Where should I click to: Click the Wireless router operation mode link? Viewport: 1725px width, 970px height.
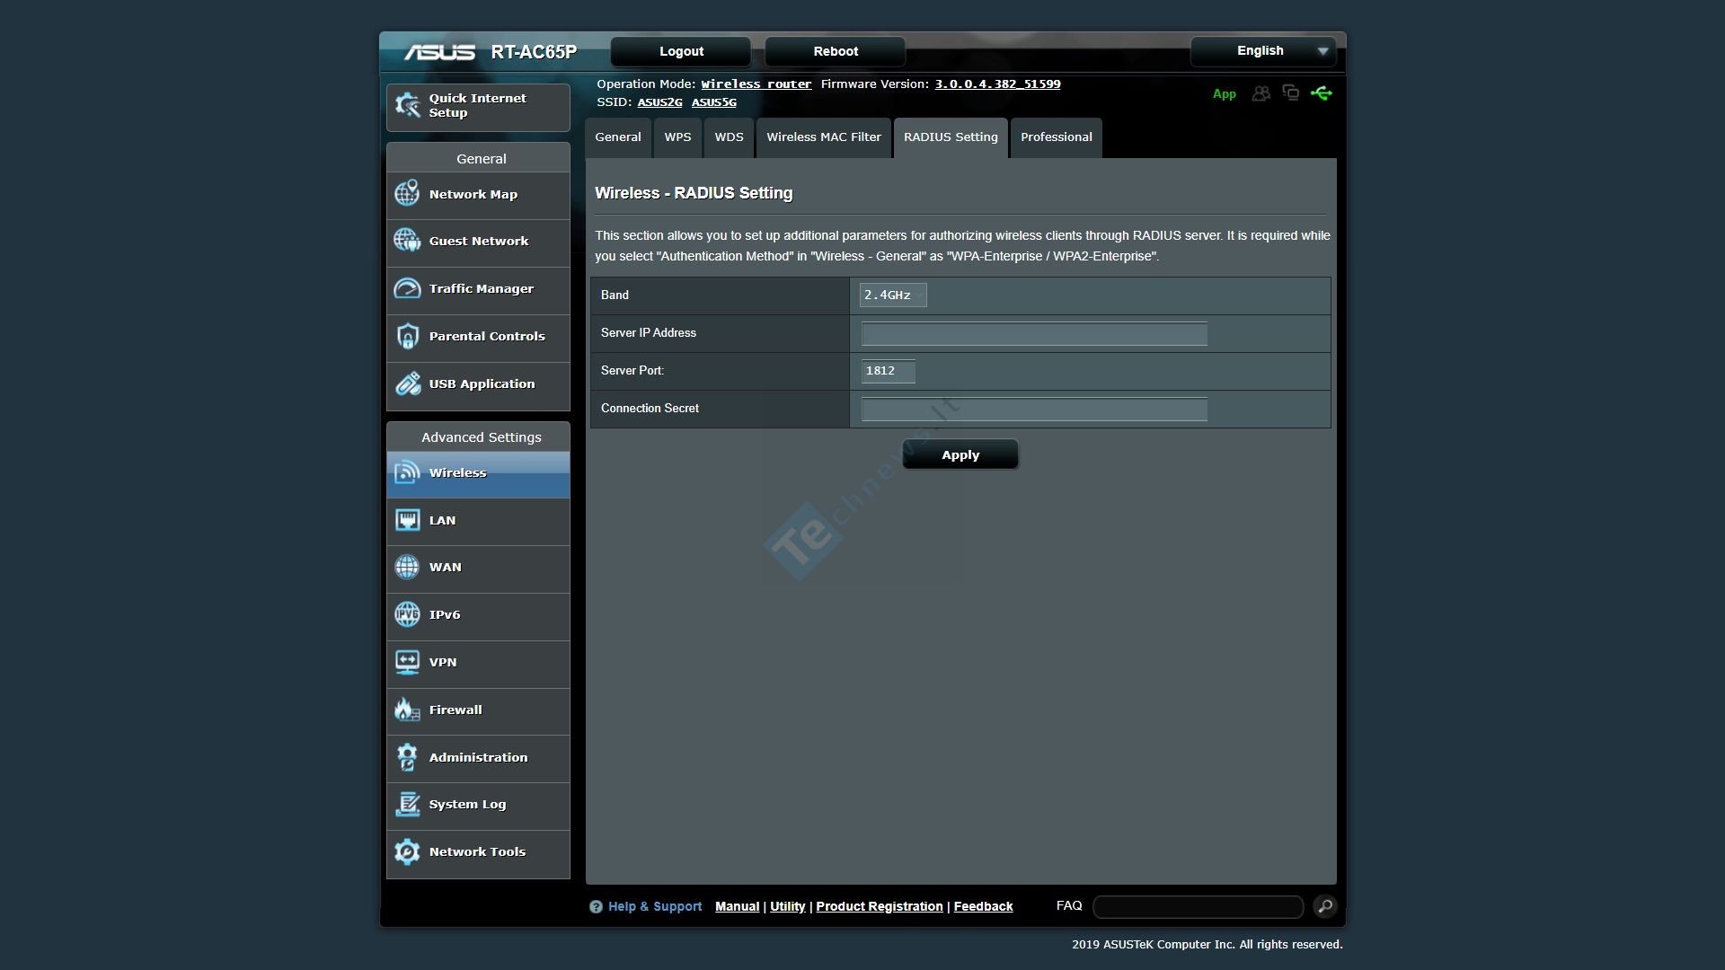[x=756, y=84]
